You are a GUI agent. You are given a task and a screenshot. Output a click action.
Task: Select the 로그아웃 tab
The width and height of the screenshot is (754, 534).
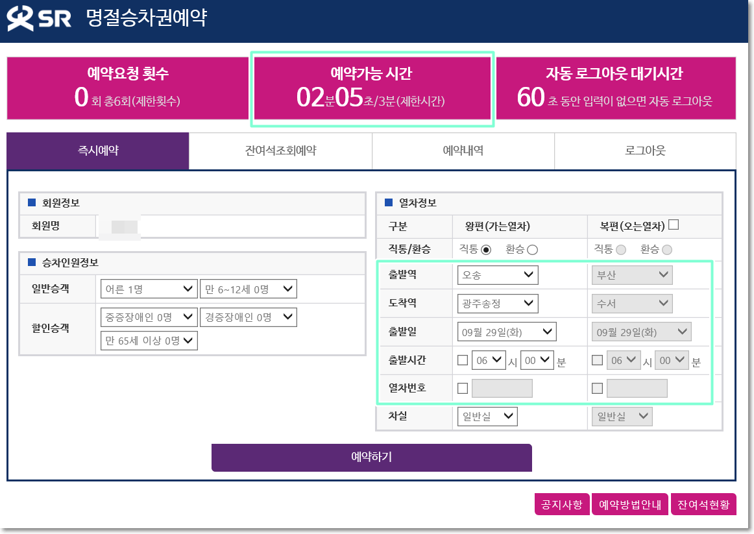point(646,151)
